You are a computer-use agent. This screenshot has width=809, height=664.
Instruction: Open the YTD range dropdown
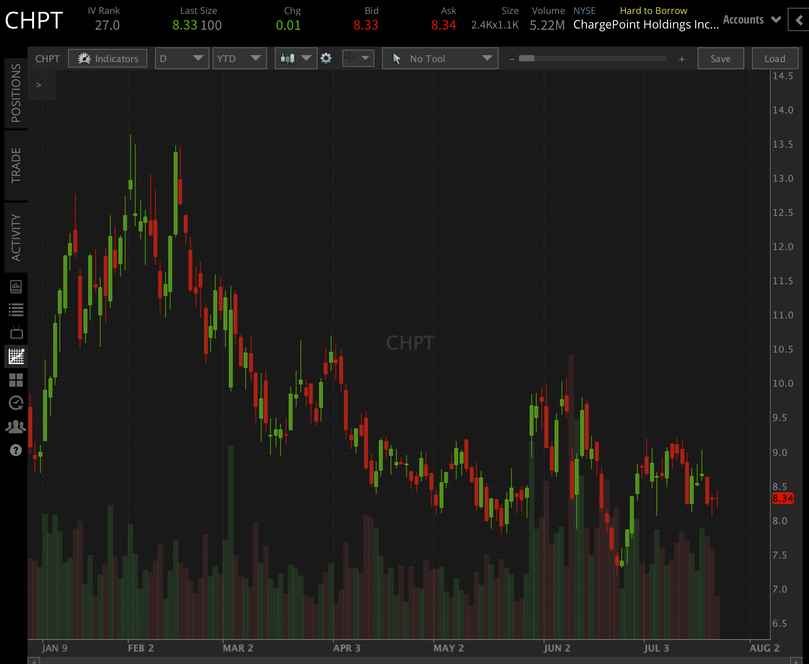240,58
